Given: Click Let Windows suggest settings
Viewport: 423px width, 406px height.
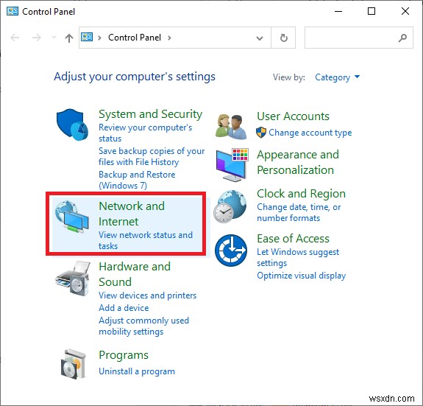Looking at the screenshot, I should point(298,257).
